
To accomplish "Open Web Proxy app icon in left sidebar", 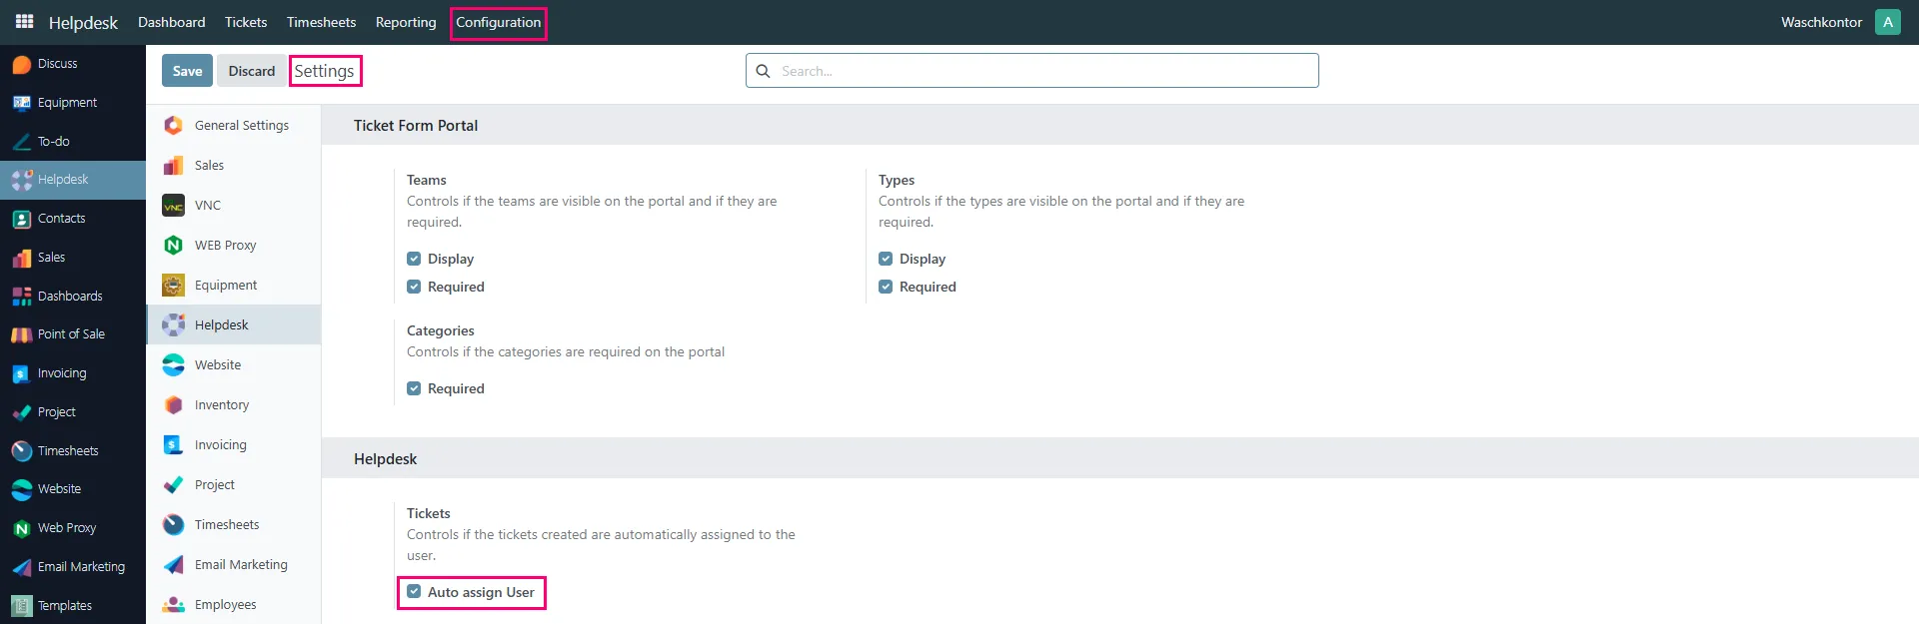I will coord(22,528).
